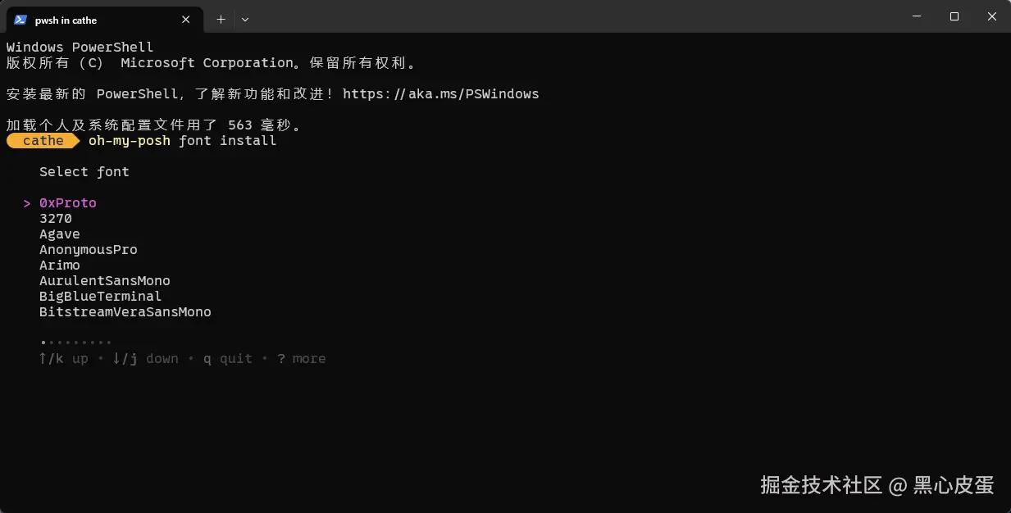Screen dimensions: 1011x513
Task: Click the PowerShell icon in the tab
Action: pyautogui.click(x=20, y=20)
